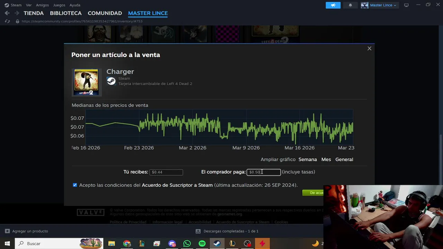Open the Ver menu

click(x=29, y=5)
